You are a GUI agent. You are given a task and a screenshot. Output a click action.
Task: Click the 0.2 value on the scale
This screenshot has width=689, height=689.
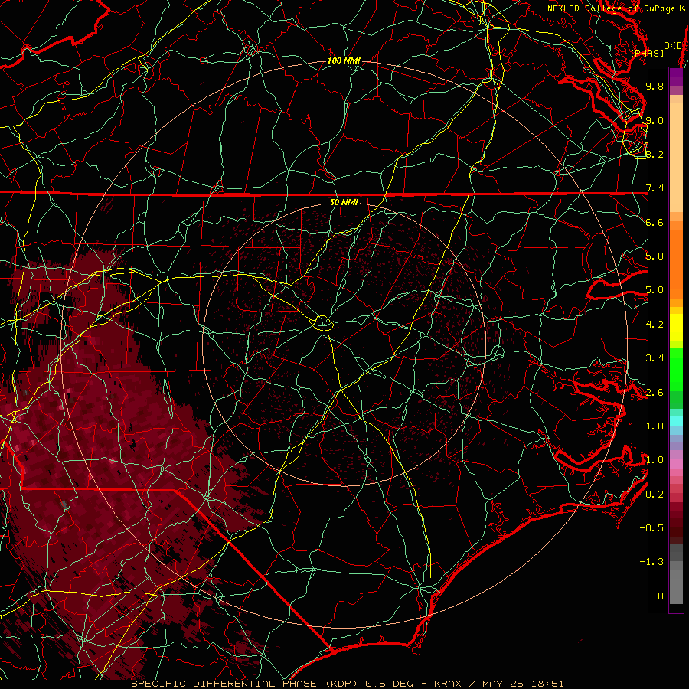click(655, 495)
